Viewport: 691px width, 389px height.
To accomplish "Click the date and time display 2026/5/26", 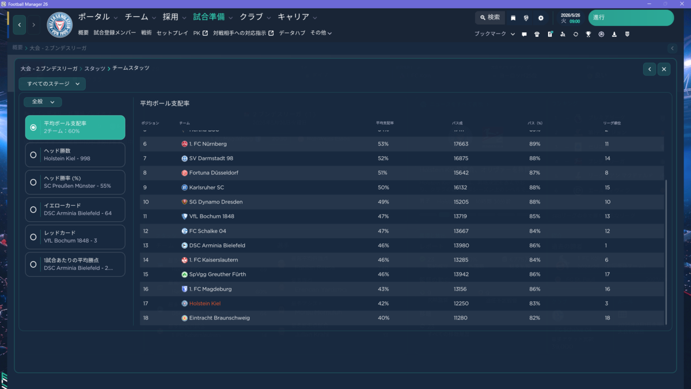I will click(569, 18).
